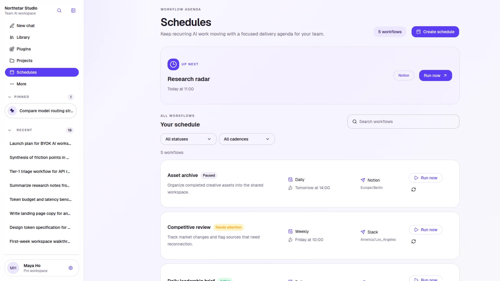Viewport: 500px width, 281px height.
Task: Focus the Search workflows field
Action: (403, 122)
